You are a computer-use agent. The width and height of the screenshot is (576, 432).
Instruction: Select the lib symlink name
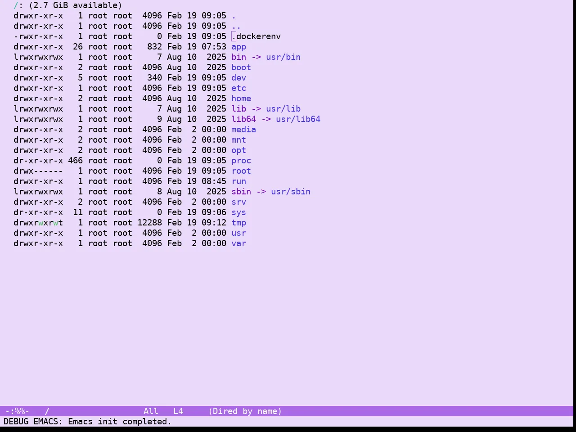(238, 109)
